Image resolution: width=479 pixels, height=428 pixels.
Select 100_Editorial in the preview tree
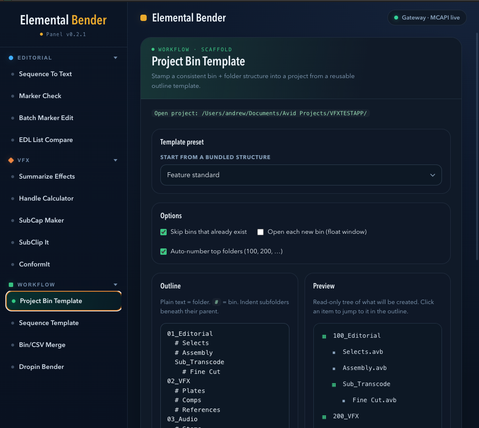(x=357, y=336)
